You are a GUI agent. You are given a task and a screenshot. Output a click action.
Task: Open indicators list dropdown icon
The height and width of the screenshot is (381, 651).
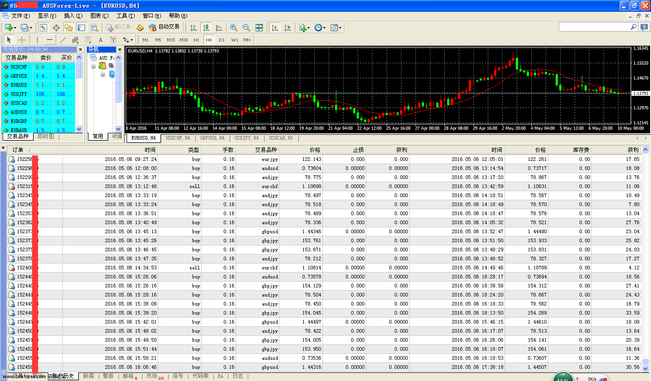coord(304,28)
